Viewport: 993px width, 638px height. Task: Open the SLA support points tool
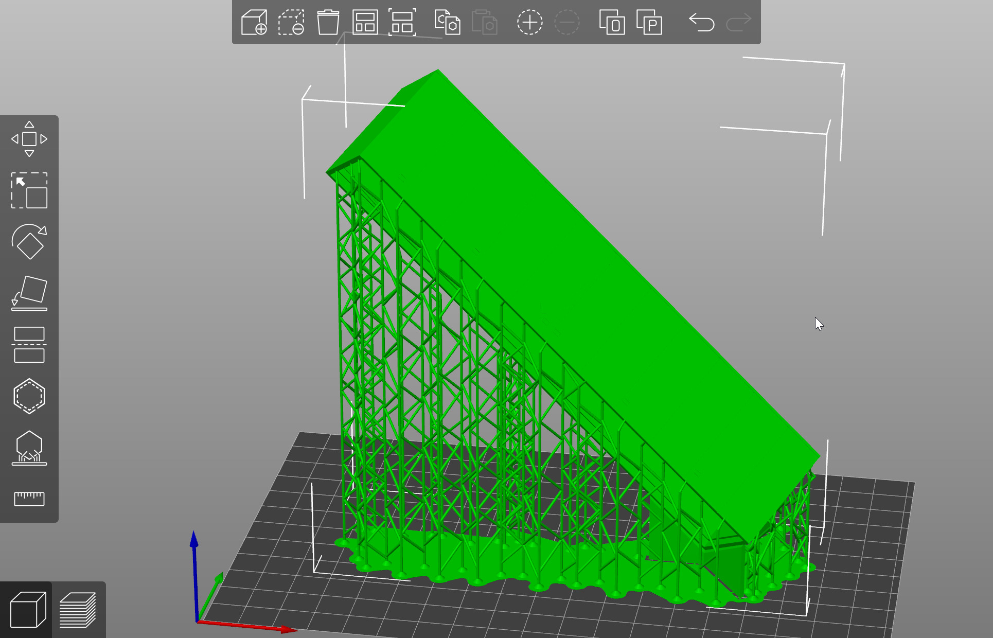pos(29,448)
